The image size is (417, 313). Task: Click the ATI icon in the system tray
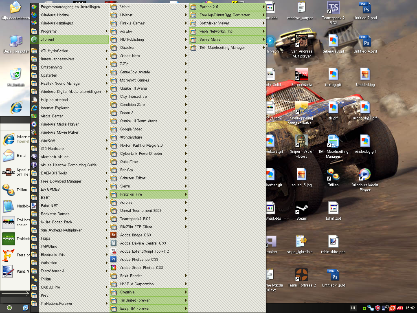(x=400, y=308)
